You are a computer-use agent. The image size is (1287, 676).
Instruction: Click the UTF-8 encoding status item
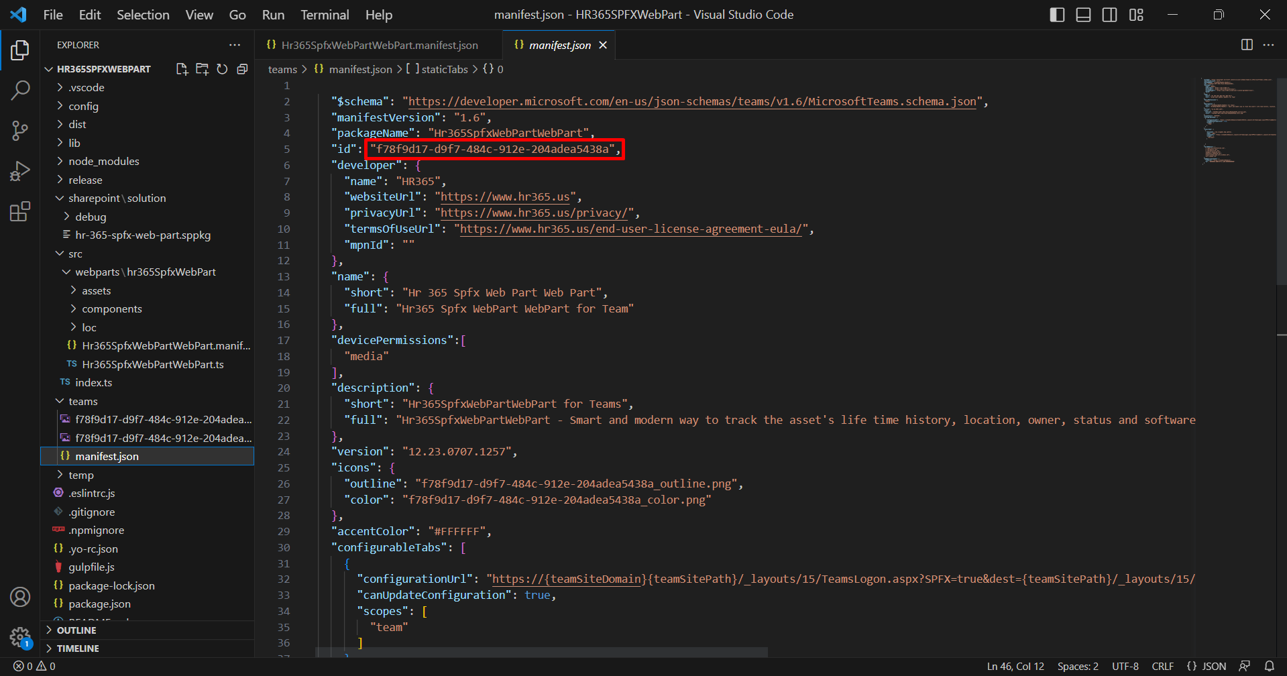point(1125,666)
